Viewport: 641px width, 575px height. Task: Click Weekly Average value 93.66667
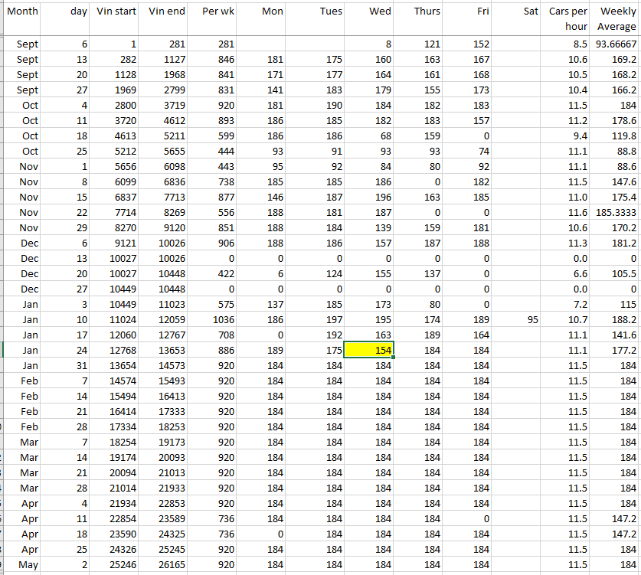click(x=616, y=44)
